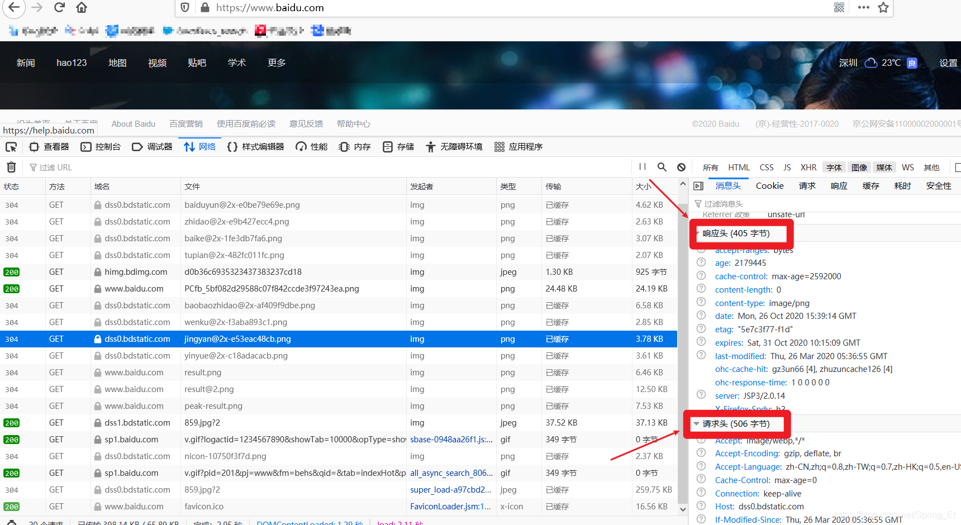Toggle the XHR request filter
This screenshot has width=961, height=525.
click(x=808, y=168)
